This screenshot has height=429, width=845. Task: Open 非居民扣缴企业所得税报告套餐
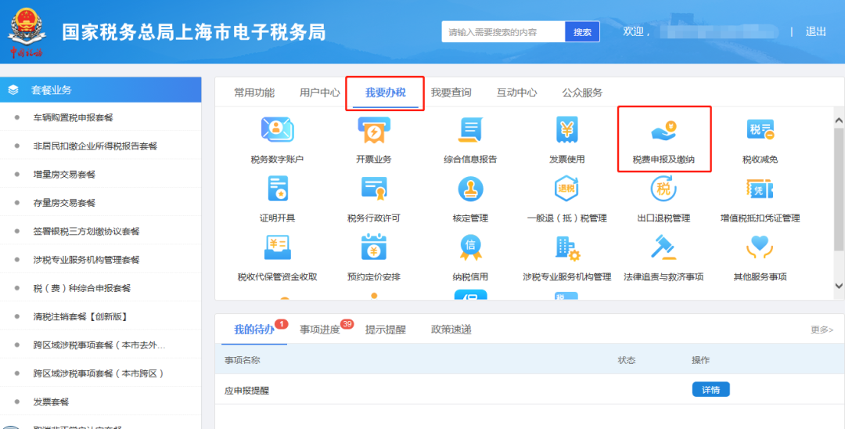[x=95, y=146]
